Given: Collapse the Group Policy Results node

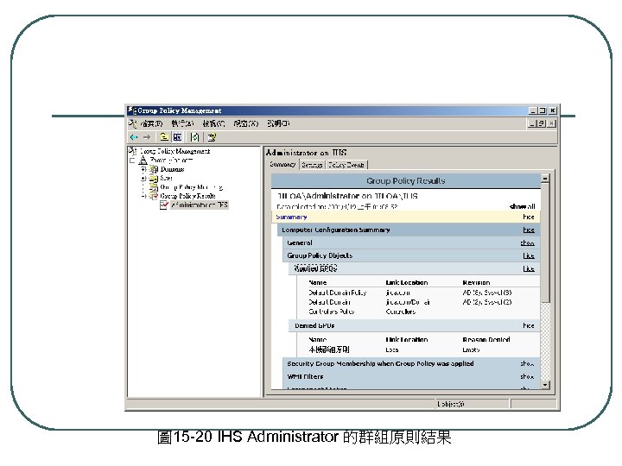Looking at the screenshot, I should (x=143, y=196).
